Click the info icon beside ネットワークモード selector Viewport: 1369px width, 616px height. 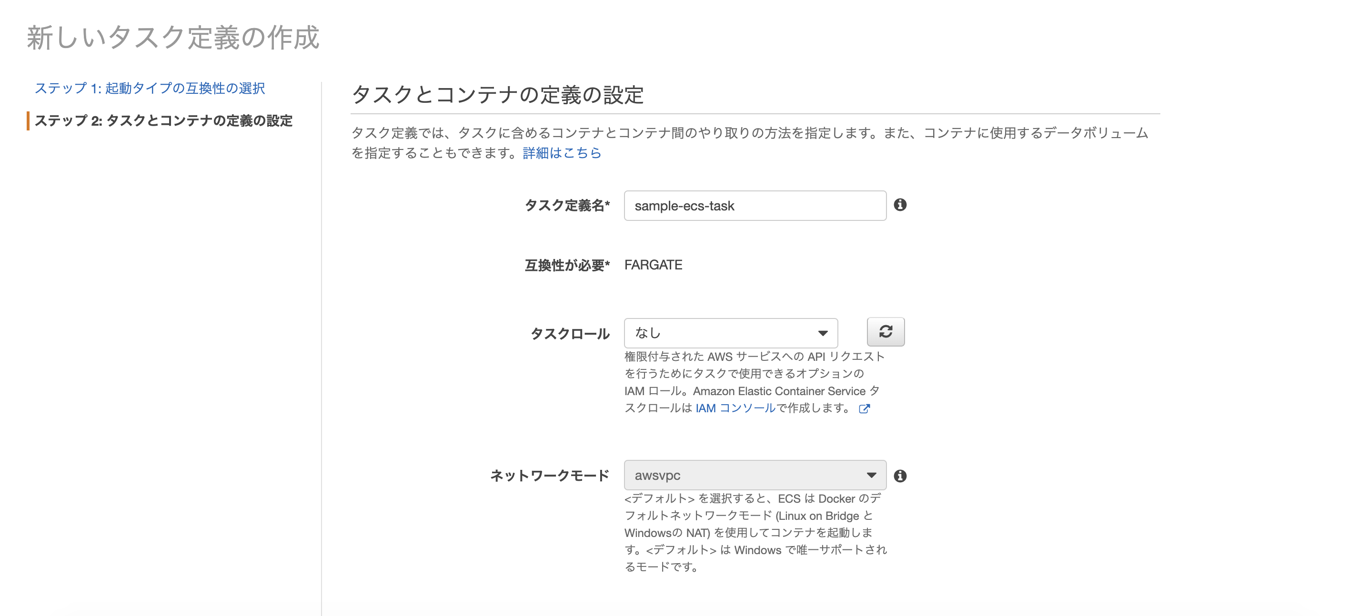tap(901, 477)
